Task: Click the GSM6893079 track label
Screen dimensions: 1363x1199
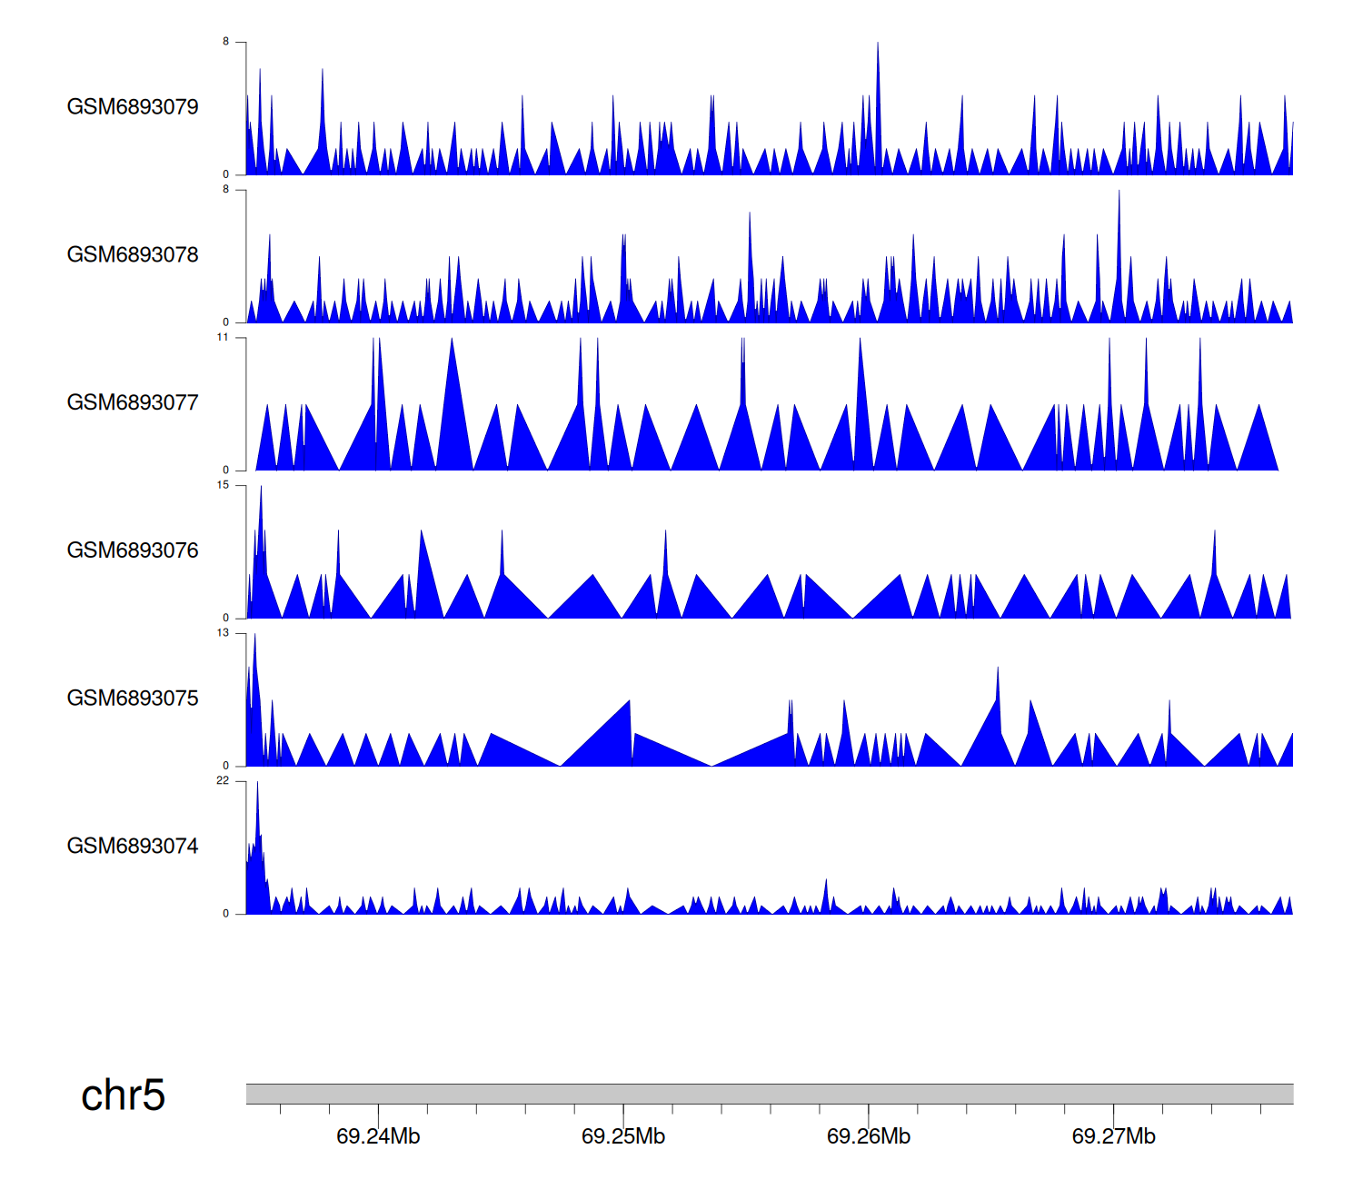Action: (x=133, y=107)
